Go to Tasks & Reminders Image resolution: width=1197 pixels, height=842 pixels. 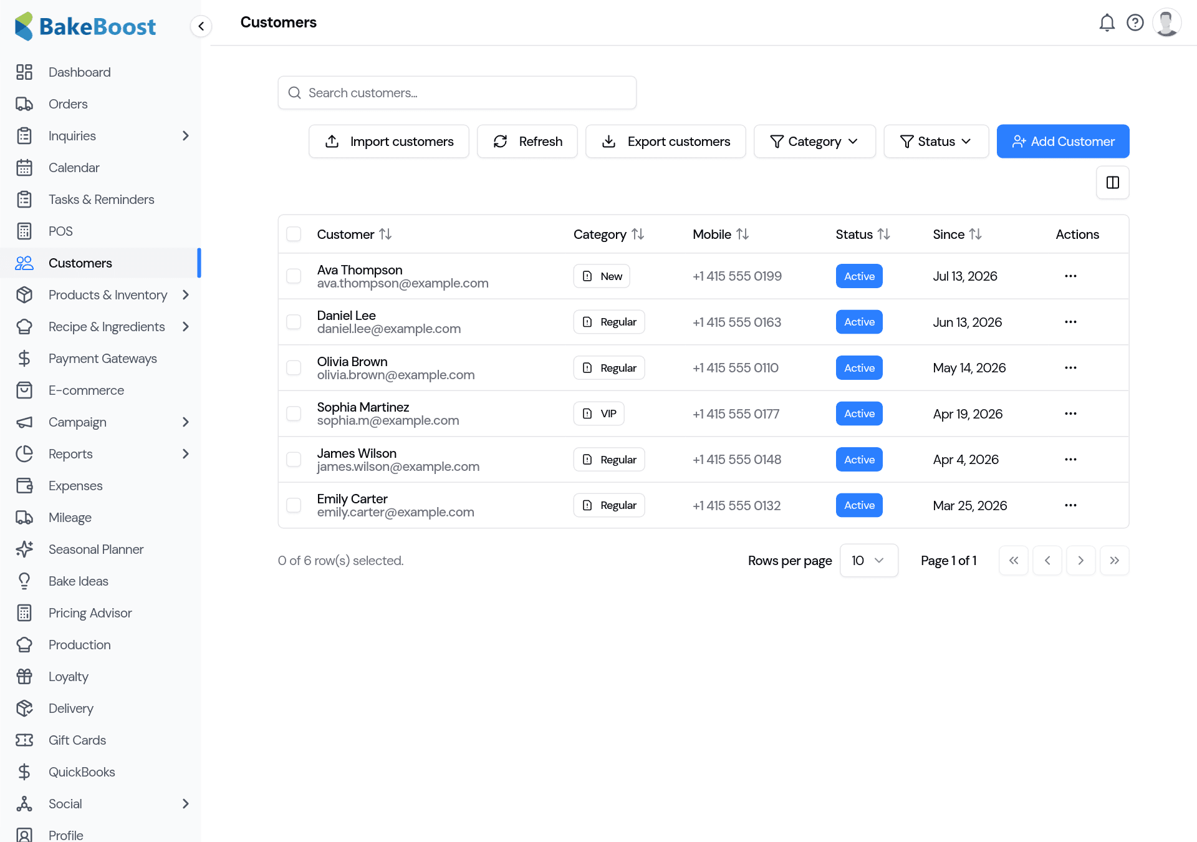[x=100, y=200]
